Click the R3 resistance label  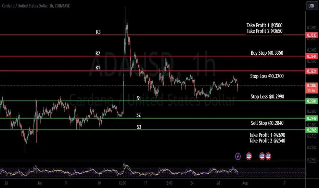(x=98, y=32)
